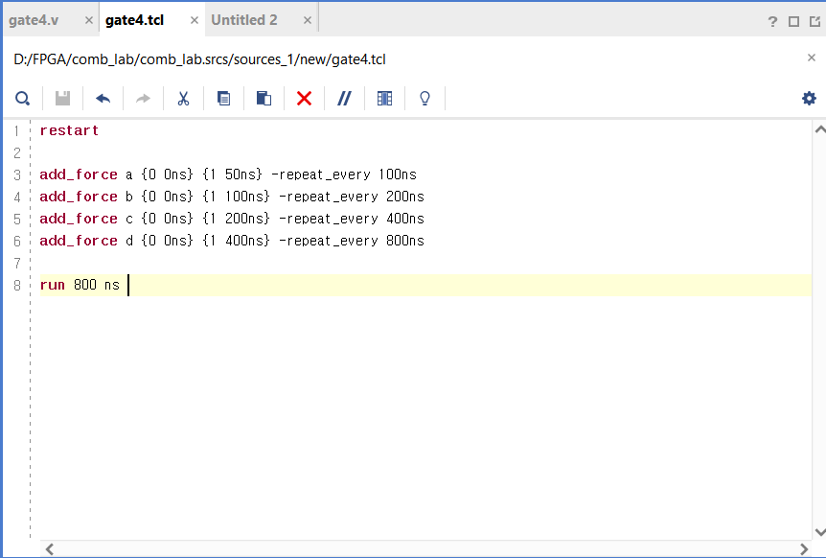Toggle line comments with slashes icon

[x=345, y=99]
